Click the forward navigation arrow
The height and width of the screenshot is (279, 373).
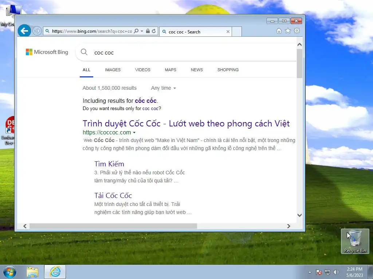point(37,31)
